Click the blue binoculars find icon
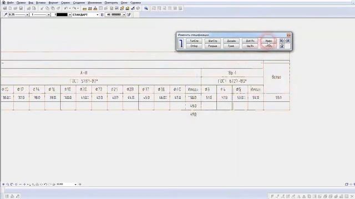 coord(146,9)
